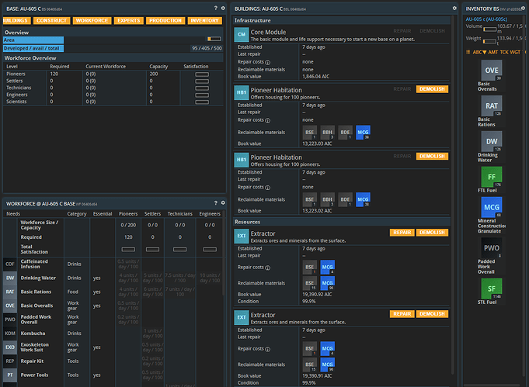Demolish the first Pioneer Habitation
529x387 pixels.
[432, 89]
